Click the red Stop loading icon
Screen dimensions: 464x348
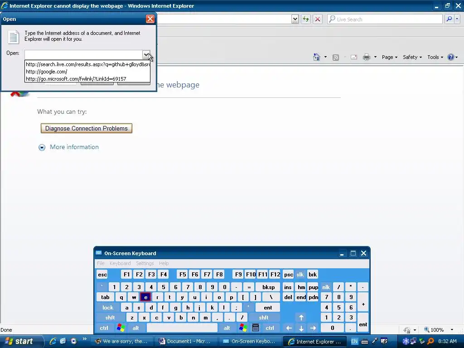coord(318,19)
